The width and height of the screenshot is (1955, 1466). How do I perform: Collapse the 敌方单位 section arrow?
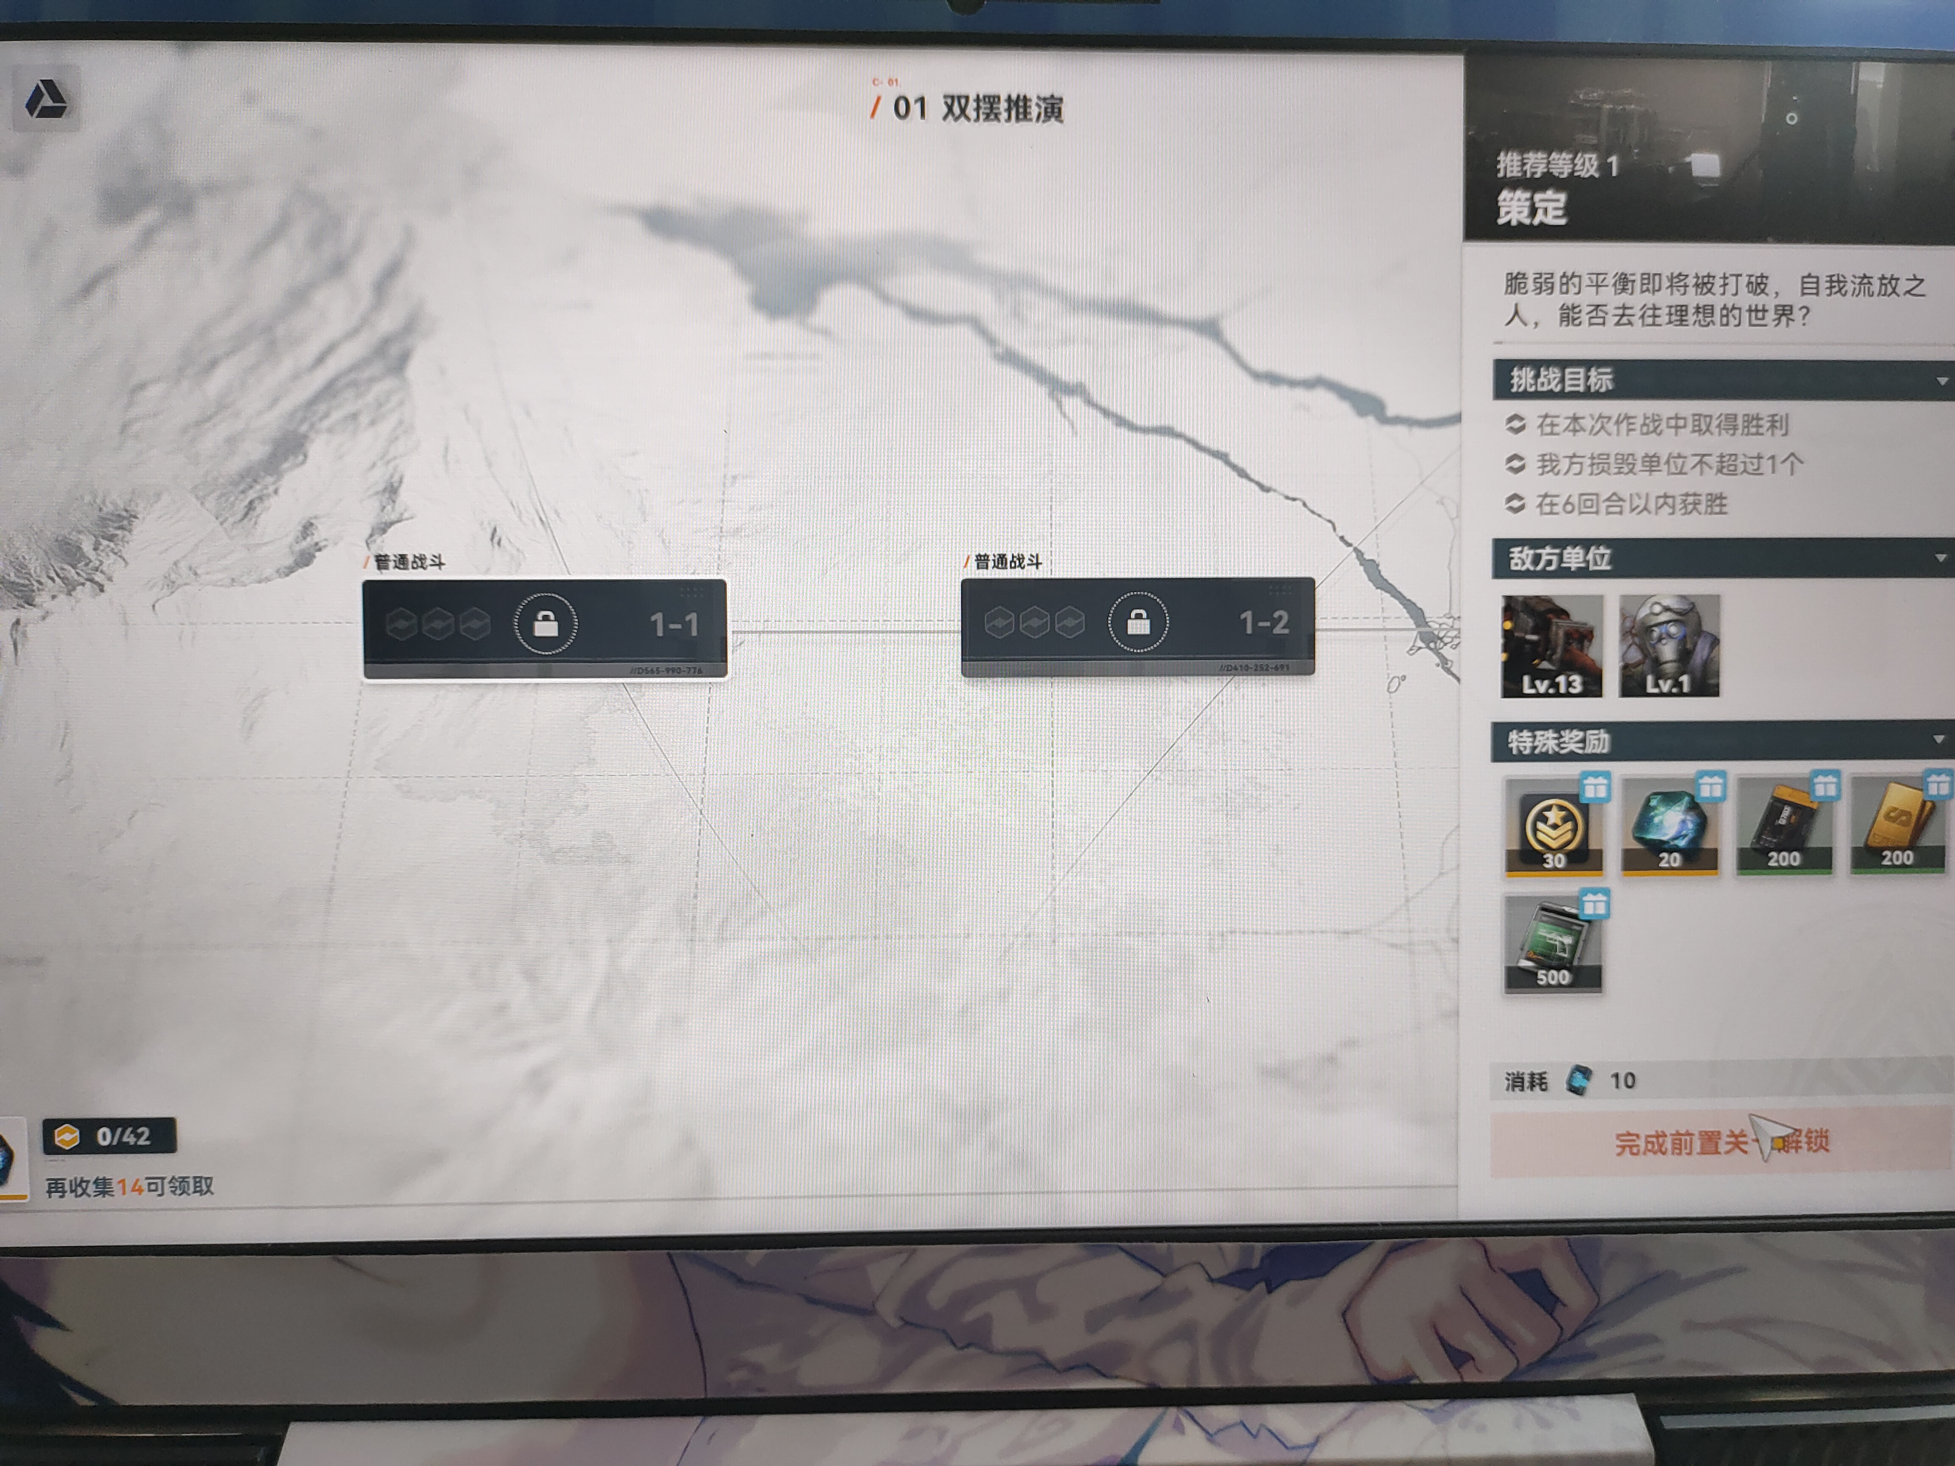coord(1941,559)
